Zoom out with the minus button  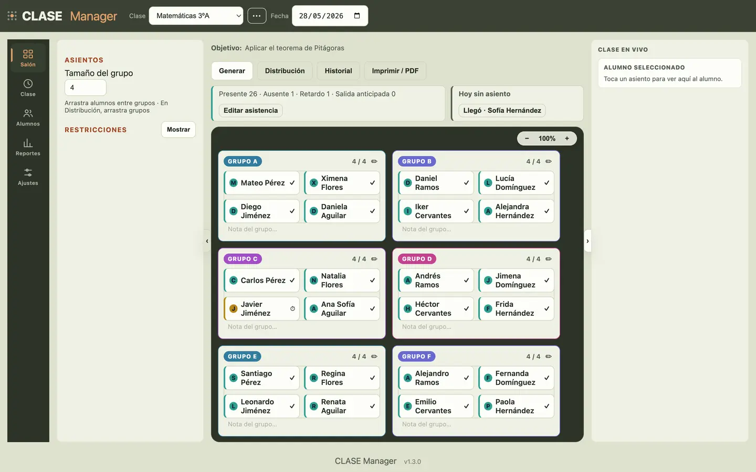(x=527, y=138)
